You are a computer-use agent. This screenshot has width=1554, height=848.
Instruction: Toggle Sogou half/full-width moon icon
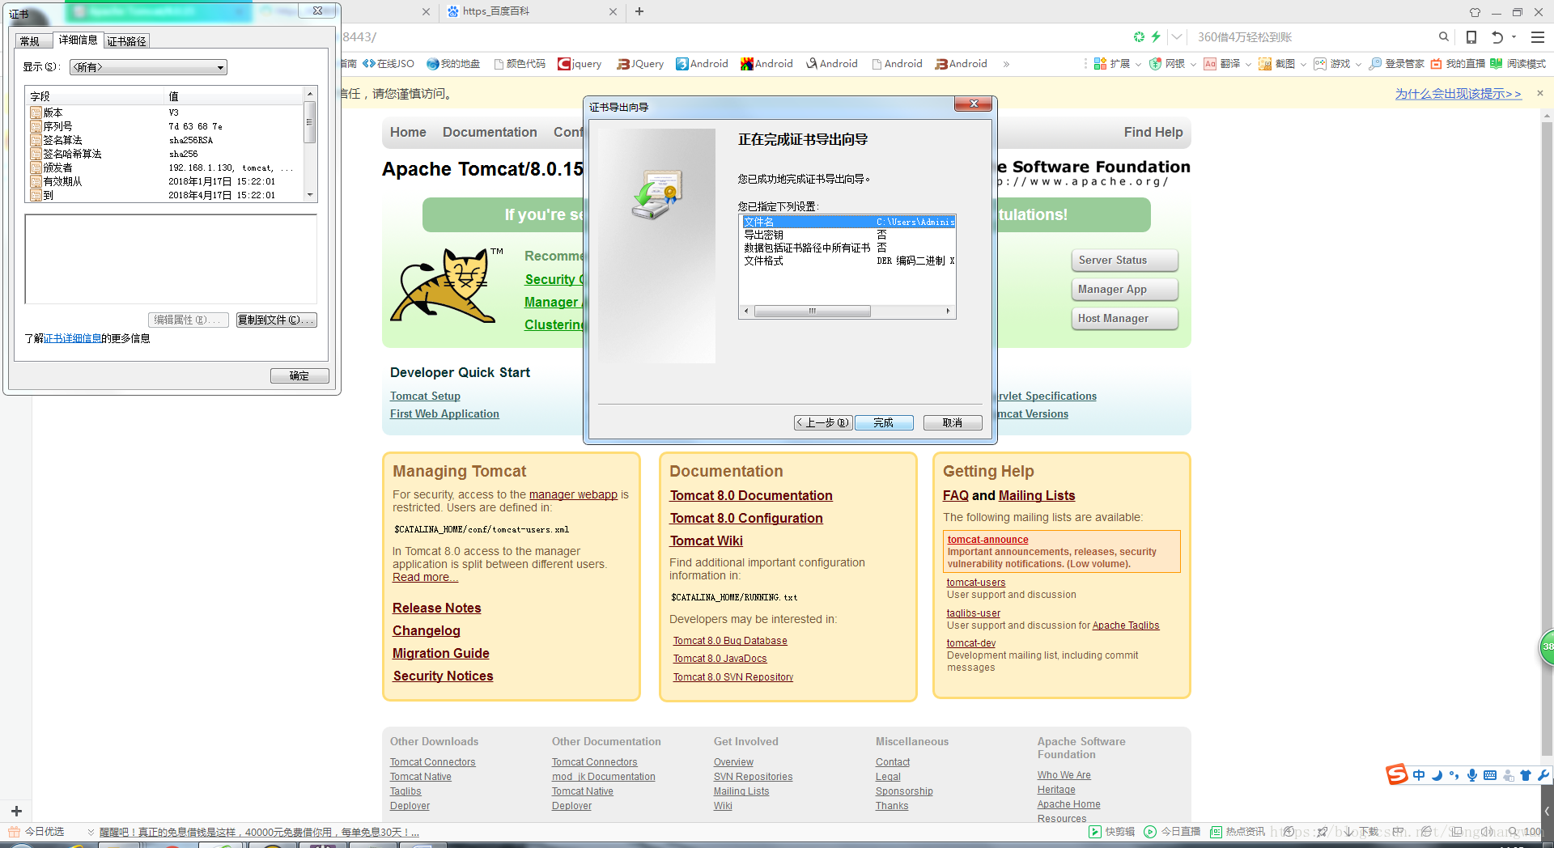pyautogui.click(x=1437, y=775)
